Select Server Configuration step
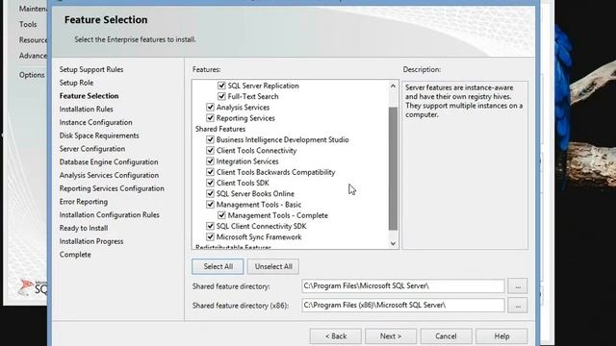This screenshot has height=346, width=616. point(92,149)
